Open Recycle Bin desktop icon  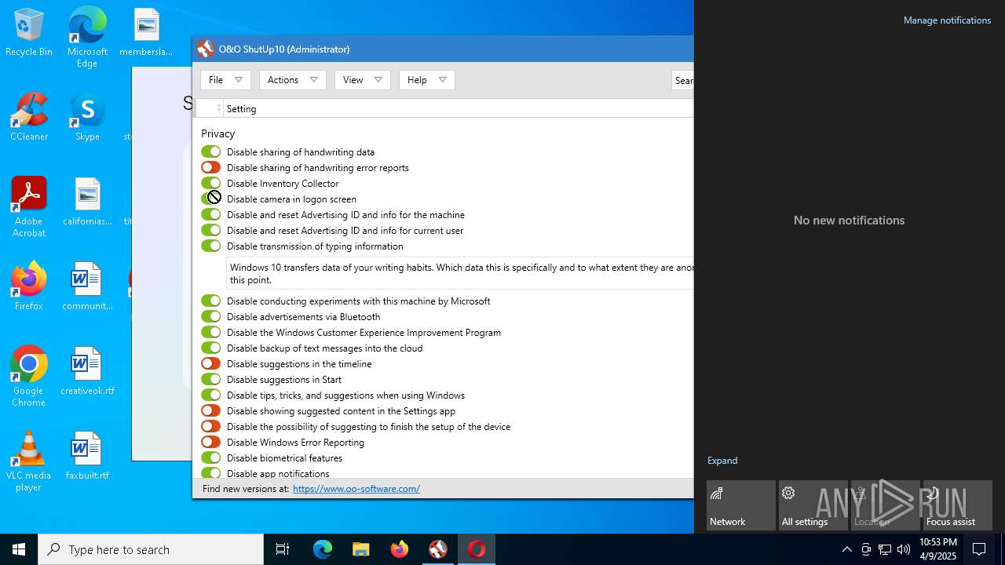[x=29, y=33]
